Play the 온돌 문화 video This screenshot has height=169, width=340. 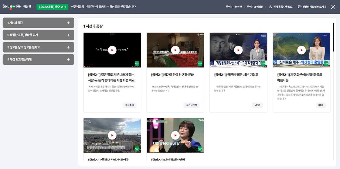175,50
